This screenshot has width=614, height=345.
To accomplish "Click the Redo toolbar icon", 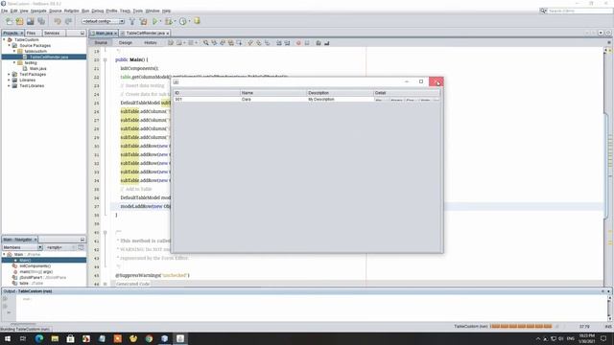I will point(68,21).
